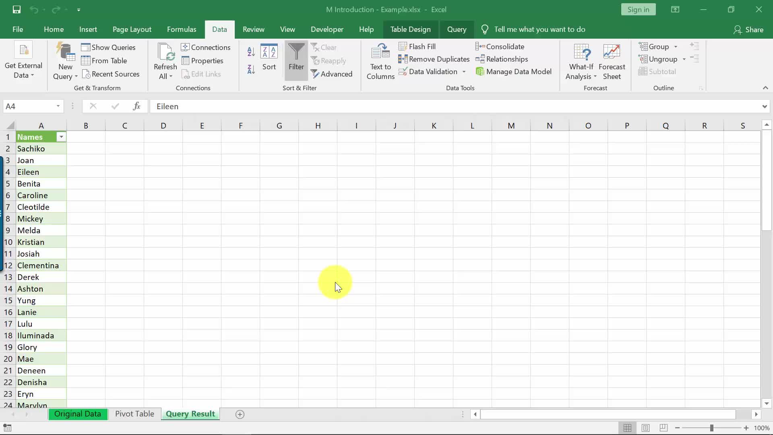Switch to Page Layout view in the status bar
The width and height of the screenshot is (773, 435).
[x=645, y=428]
